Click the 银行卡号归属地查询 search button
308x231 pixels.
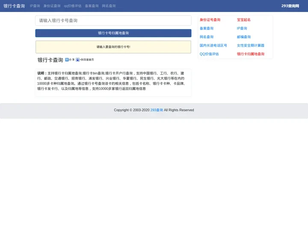[113, 33]
